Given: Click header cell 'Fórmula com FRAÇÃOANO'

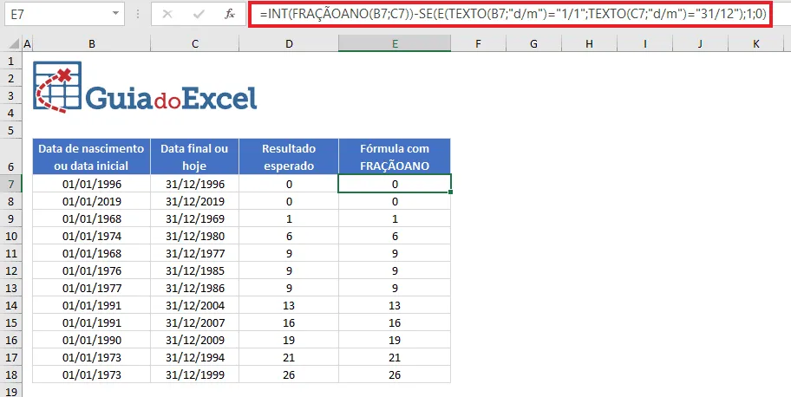Looking at the screenshot, I should click(x=395, y=157).
